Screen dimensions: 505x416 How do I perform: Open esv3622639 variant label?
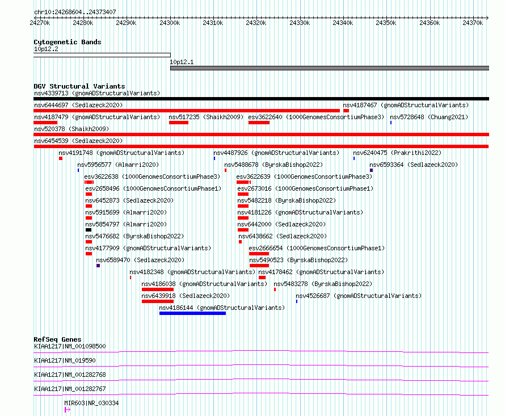coord(304,177)
